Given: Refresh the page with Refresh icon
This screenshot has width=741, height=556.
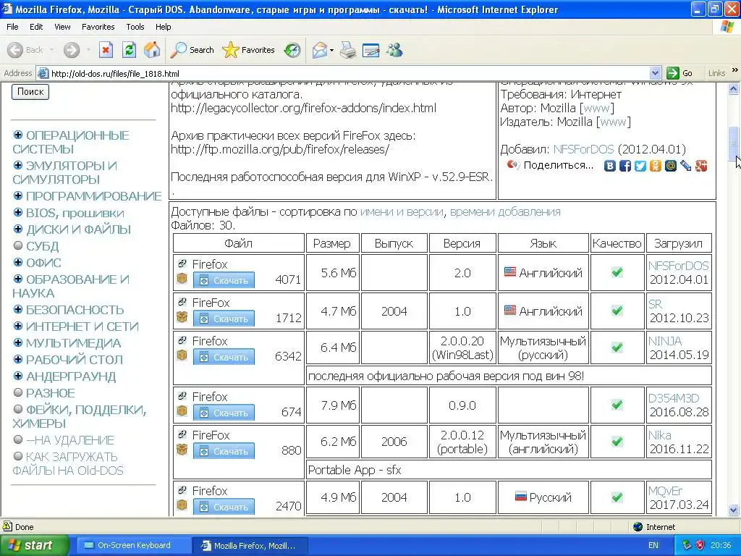Looking at the screenshot, I should tap(129, 50).
